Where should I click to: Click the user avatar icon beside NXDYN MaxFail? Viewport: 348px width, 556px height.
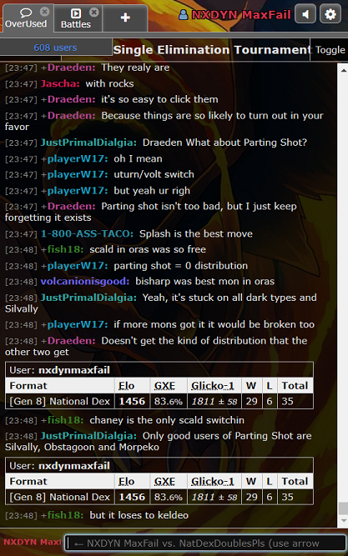coord(184,14)
